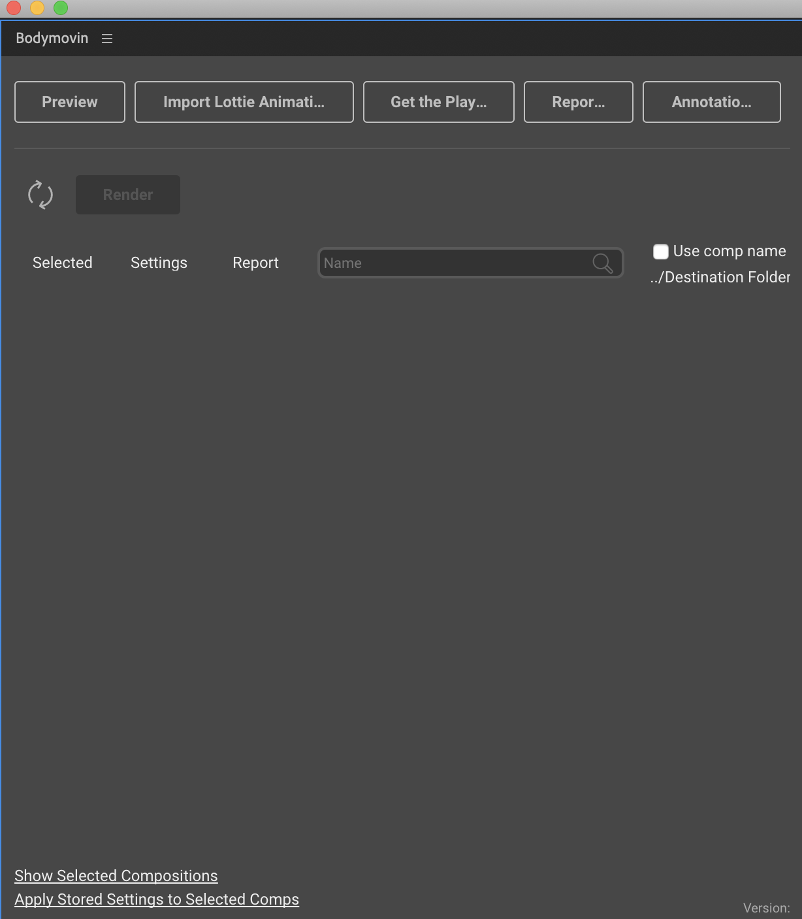
Task: Click the Selected column header
Action: 62,262
